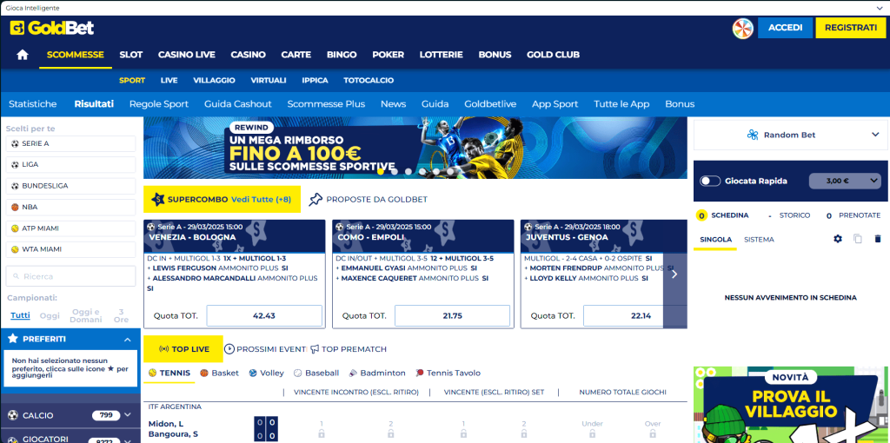This screenshot has width=890, height=443.
Task: Click the Preferiti star icon
Action: click(13, 339)
